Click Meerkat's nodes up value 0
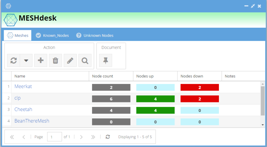The image size is (267, 147). tap(155, 87)
